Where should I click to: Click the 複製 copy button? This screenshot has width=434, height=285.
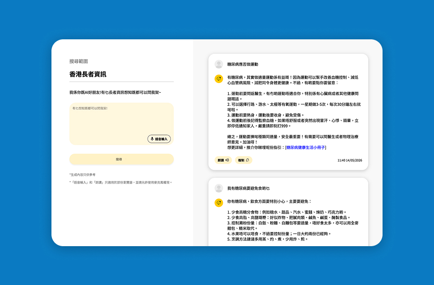click(x=243, y=160)
